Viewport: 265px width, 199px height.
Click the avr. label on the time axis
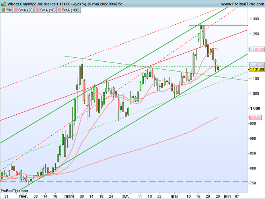point(126,196)
